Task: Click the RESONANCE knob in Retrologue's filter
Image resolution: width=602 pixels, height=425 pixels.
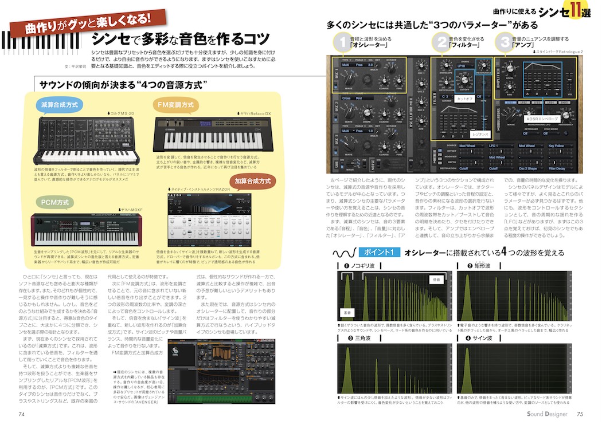Action: 484,65
